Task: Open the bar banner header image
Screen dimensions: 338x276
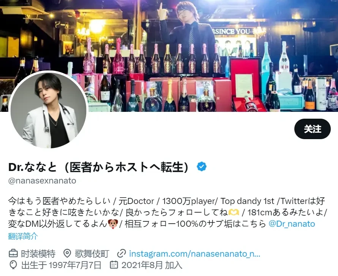Action: [169, 56]
